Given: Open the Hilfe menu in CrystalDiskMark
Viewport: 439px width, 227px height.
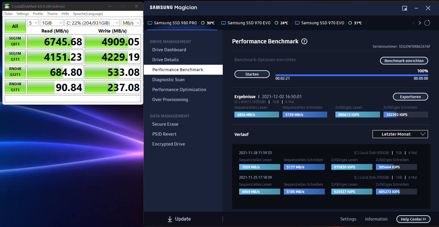Looking at the screenshot, I should [65, 14].
